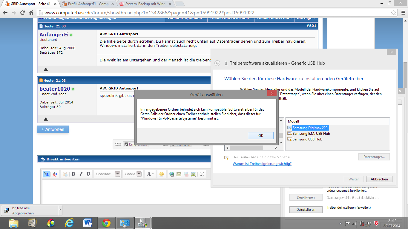Open br_free.msi download options arrow

(x=60, y=210)
